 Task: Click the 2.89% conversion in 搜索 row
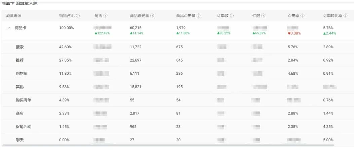click(x=328, y=47)
